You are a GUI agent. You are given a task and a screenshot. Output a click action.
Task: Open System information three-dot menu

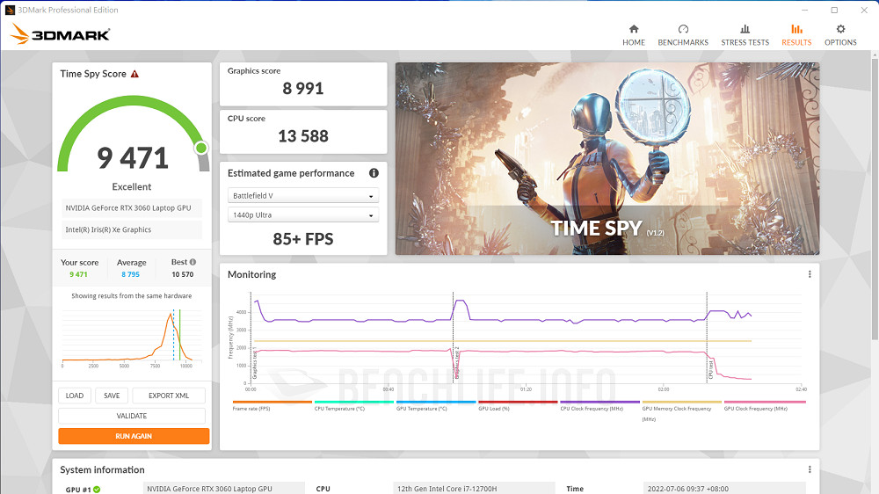(810, 469)
